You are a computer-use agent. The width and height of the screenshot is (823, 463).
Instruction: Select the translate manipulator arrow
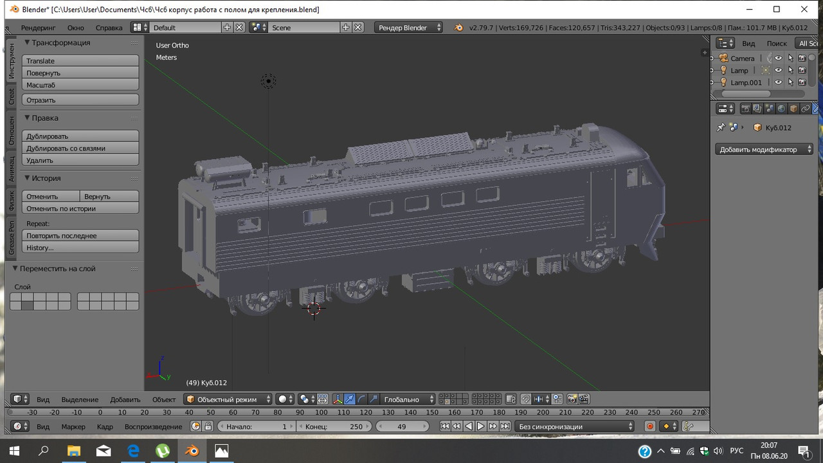pos(350,399)
